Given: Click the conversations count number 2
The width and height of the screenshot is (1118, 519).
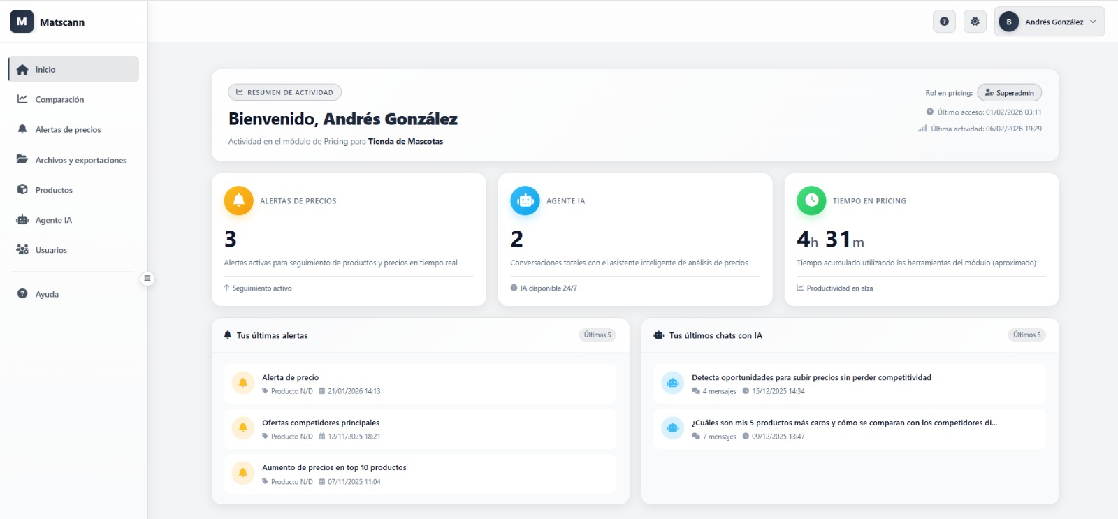Looking at the screenshot, I should [517, 240].
